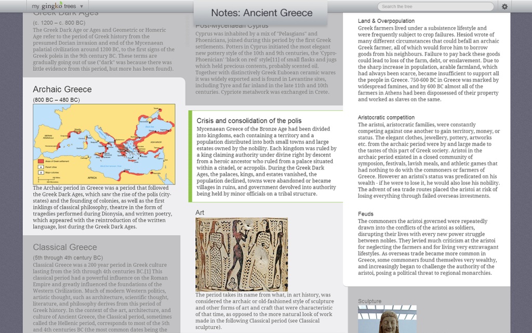
Task: Expand the my gingko trees dropdown arrow
Action: 82,6
